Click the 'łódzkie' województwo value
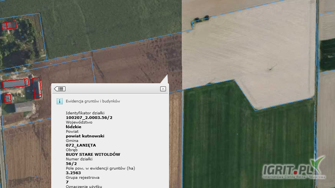 74,127
